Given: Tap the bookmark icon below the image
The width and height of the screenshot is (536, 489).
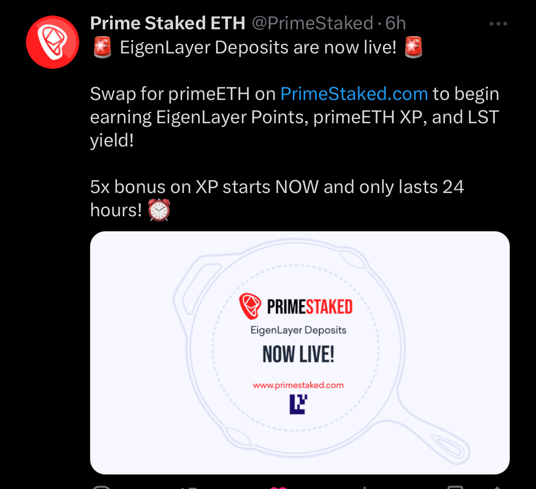Looking at the screenshot, I should click(455, 487).
